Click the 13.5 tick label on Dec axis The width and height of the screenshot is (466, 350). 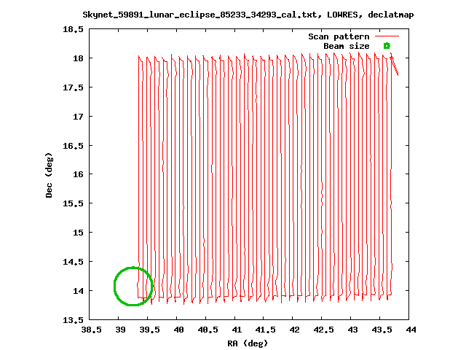click(x=73, y=320)
